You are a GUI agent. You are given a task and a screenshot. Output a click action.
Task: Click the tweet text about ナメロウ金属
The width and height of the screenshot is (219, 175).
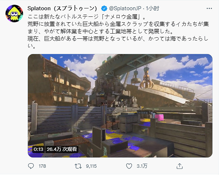coord(118,31)
